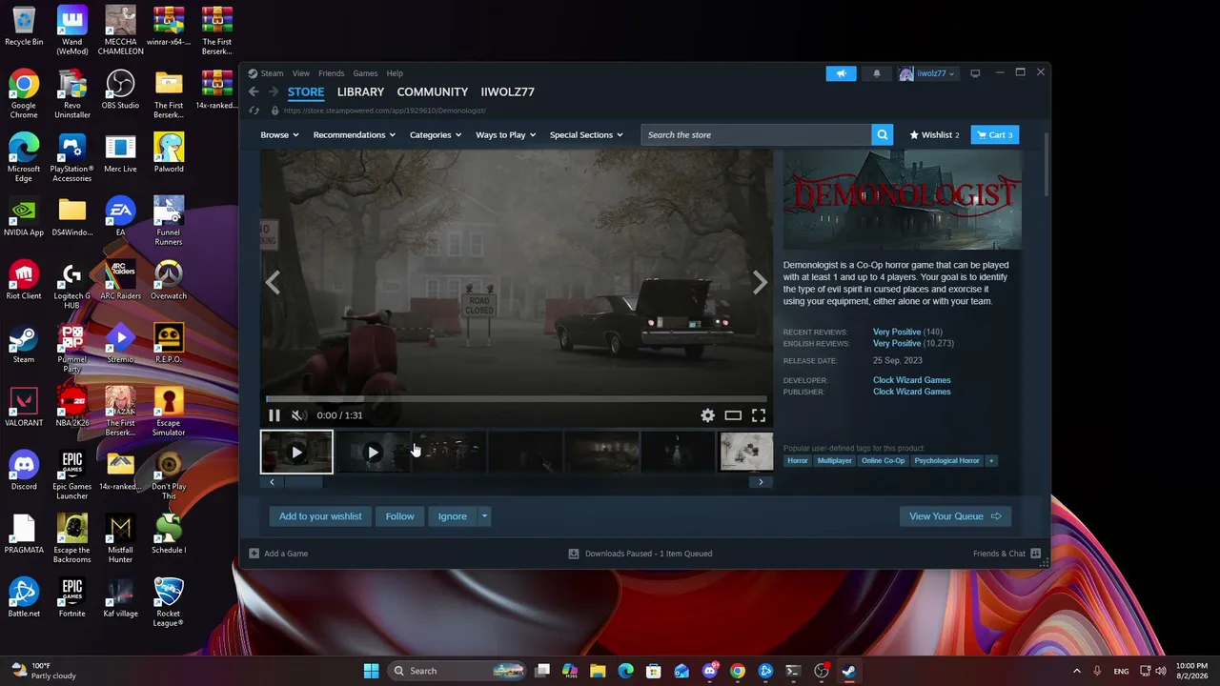Click View Your Queue
This screenshot has width=1220, height=686.
coord(955,516)
